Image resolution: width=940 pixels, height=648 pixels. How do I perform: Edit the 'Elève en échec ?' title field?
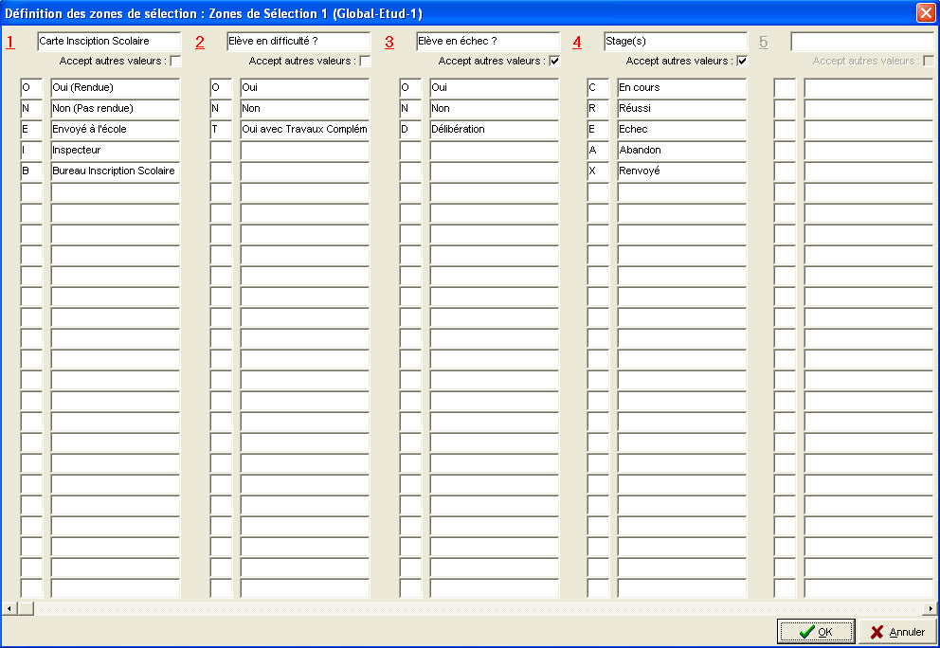pos(487,42)
